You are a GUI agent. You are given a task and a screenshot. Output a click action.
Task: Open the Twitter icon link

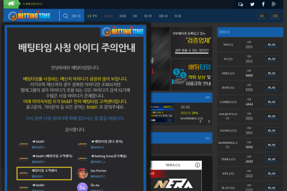[252, 4]
